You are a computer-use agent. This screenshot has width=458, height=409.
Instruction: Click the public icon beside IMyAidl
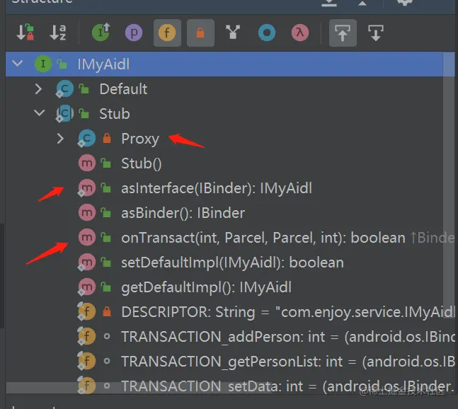coord(62,64)
